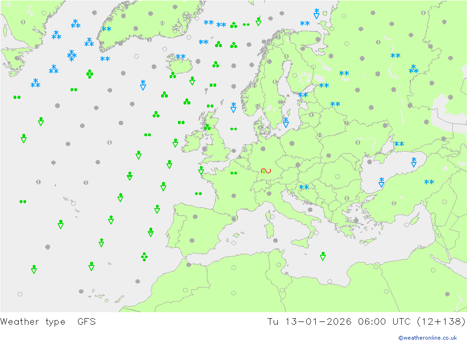Open the weatheronline.co.uk copyright link
The image size is (467, 342).
(x=428, y=338)
